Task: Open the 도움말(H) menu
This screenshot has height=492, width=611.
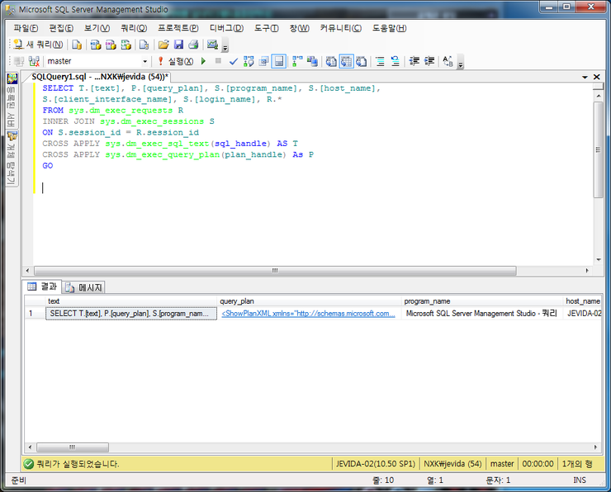Action: tap(389, 28)
